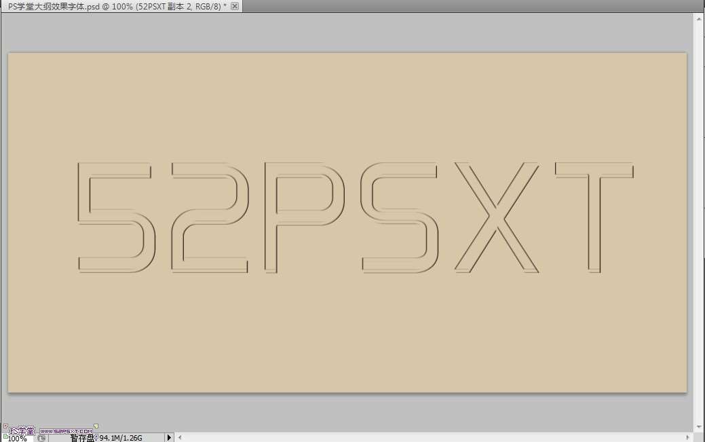705x442 pixels.
Task: Click the status bar icon beside zoom field
Action: 41,438
